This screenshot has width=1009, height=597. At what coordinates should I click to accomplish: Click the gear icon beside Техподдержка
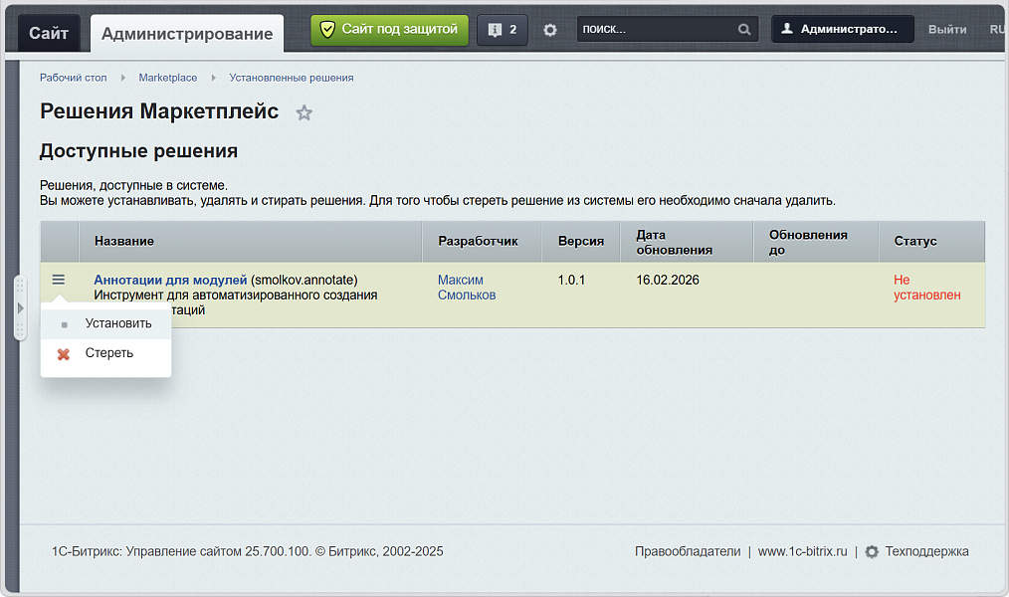[872, 551]
